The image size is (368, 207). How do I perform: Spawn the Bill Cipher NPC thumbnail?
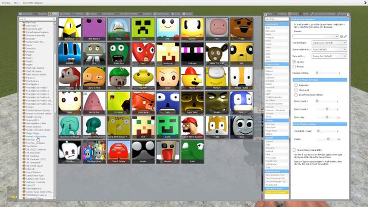pos(70,29)
